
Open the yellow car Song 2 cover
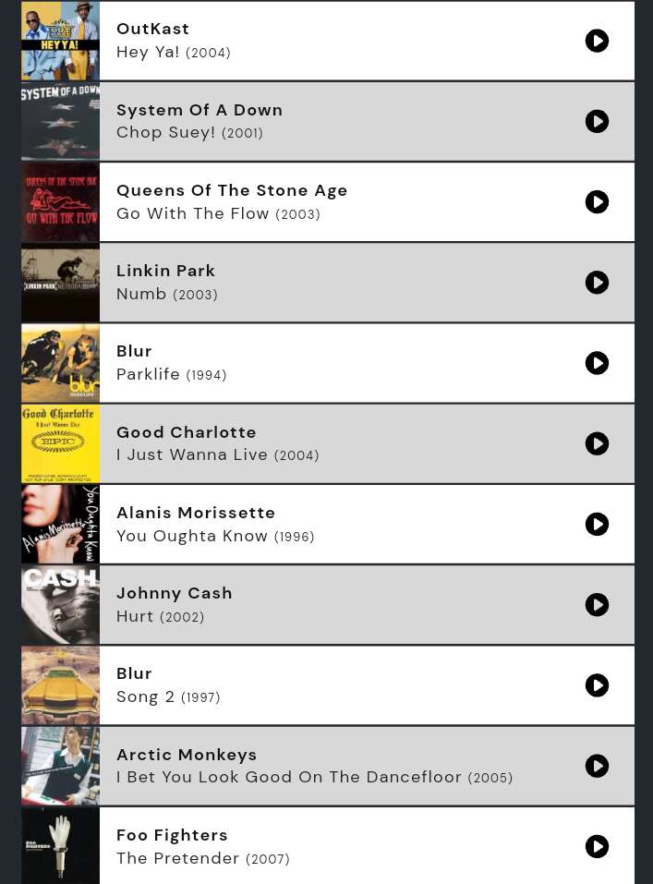60,685
